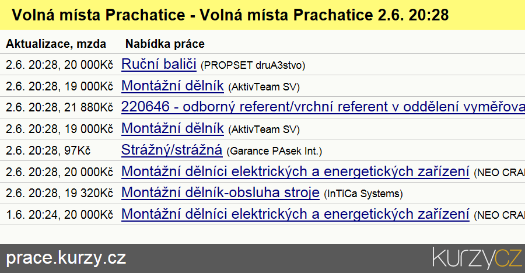Click the 1.6. 20:24 update timestamp

[32, 215]
